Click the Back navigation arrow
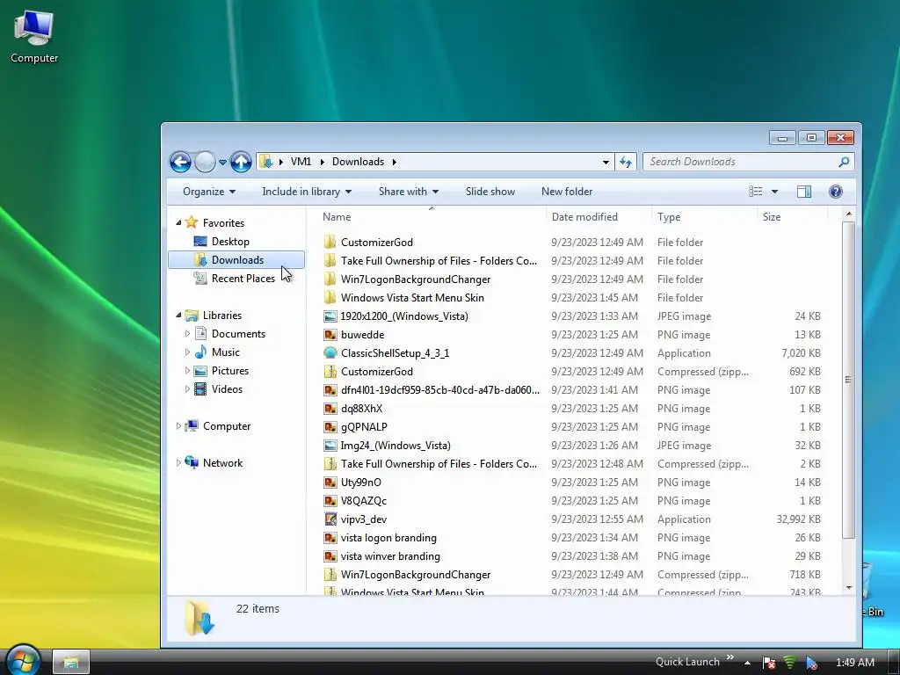 click(x=180, y=162)
